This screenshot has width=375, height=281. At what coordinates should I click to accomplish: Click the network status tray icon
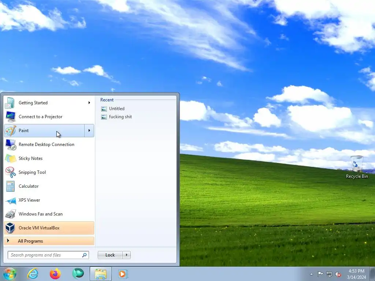329,274
